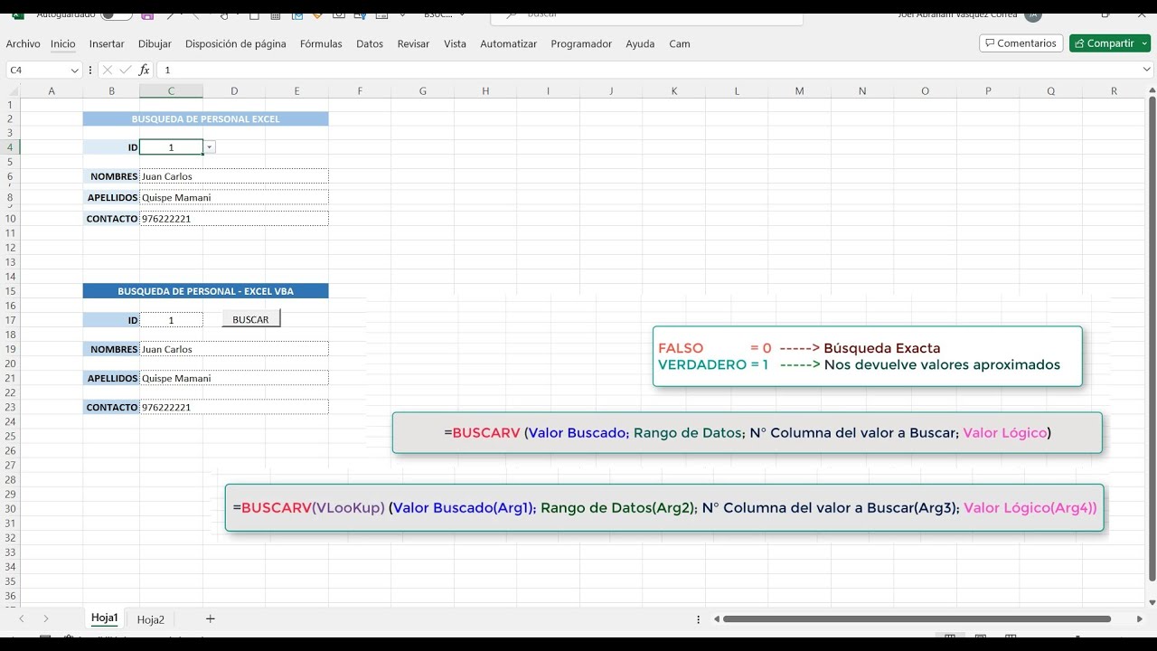The image size is (1157, 651).
Task: Click the sheet tab bar split handle dots
Action: [698, 619]
